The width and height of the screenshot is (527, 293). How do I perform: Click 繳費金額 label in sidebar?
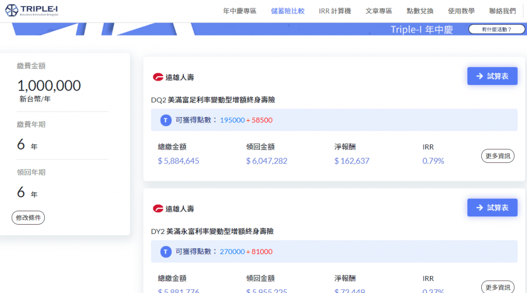(31, 66)
